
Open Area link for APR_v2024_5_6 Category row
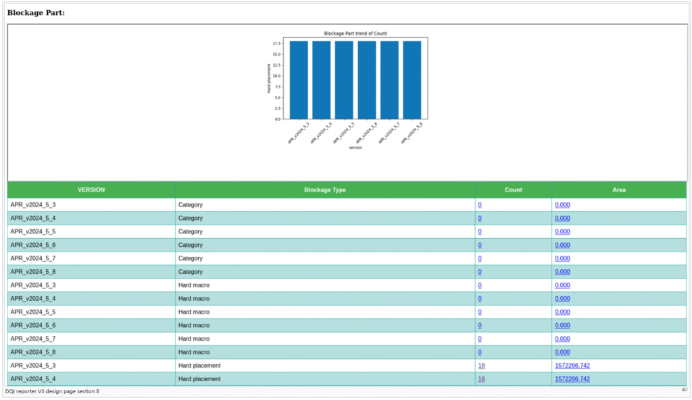562,245
